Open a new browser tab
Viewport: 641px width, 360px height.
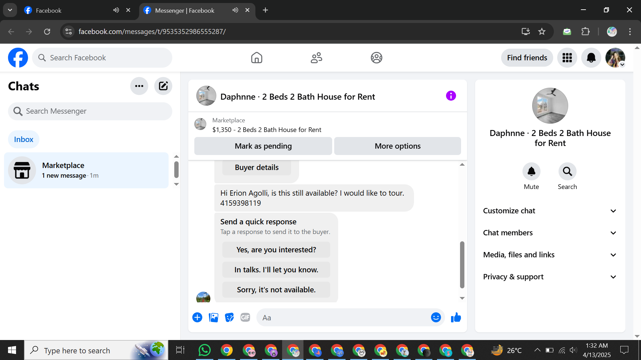click(265, 10)
